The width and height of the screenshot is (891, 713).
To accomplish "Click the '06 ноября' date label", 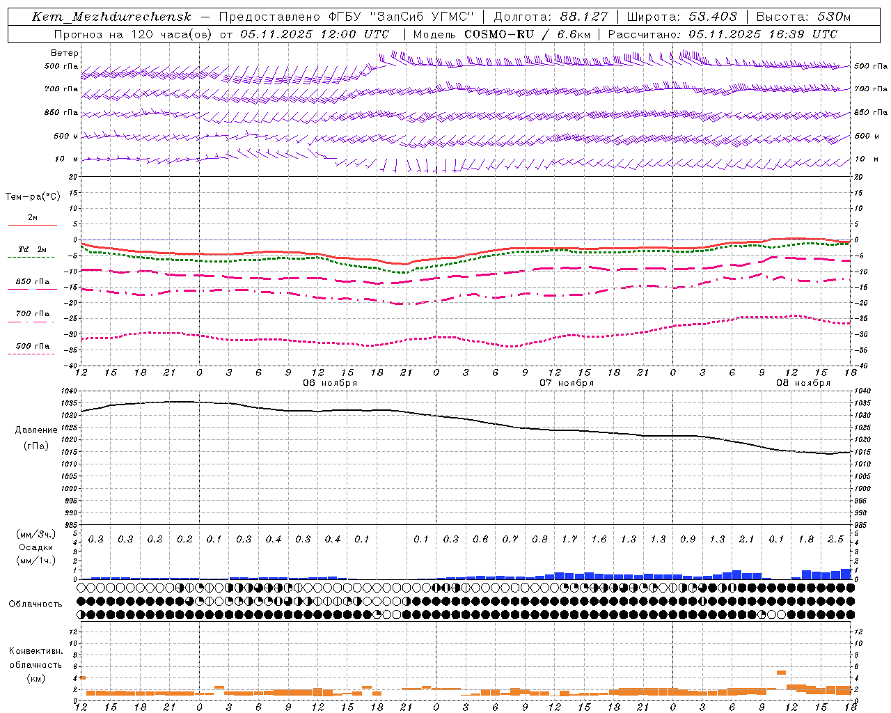I will point(330,382).
